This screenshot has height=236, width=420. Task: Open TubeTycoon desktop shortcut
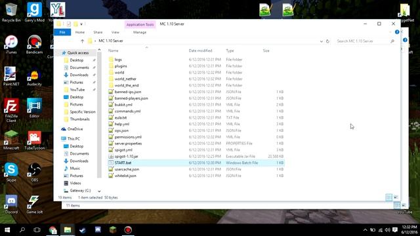[34, 140]
